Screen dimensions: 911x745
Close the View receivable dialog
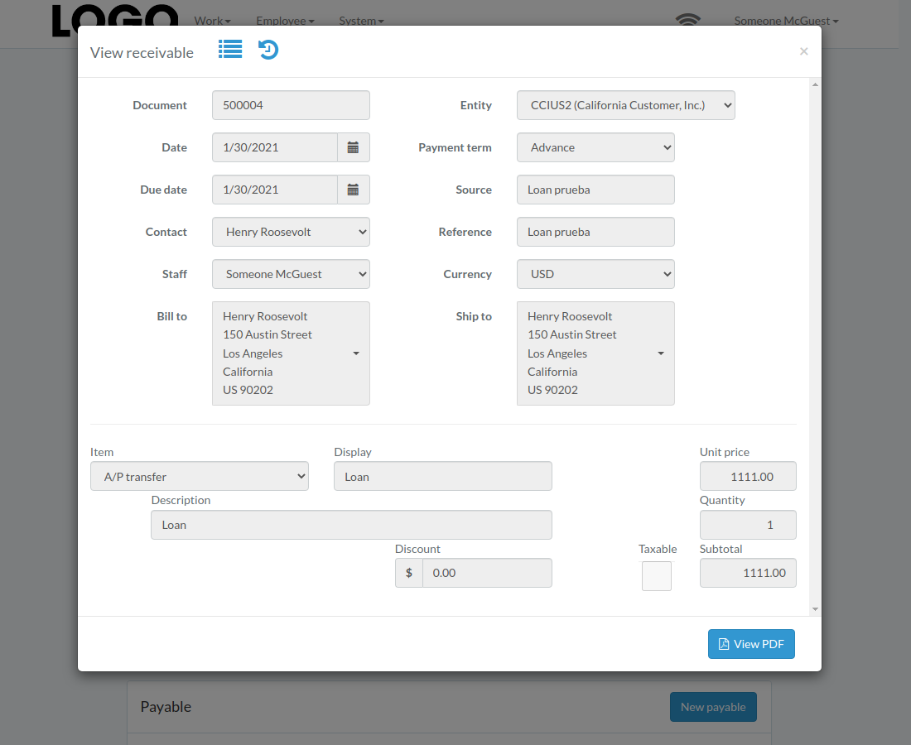803,51
